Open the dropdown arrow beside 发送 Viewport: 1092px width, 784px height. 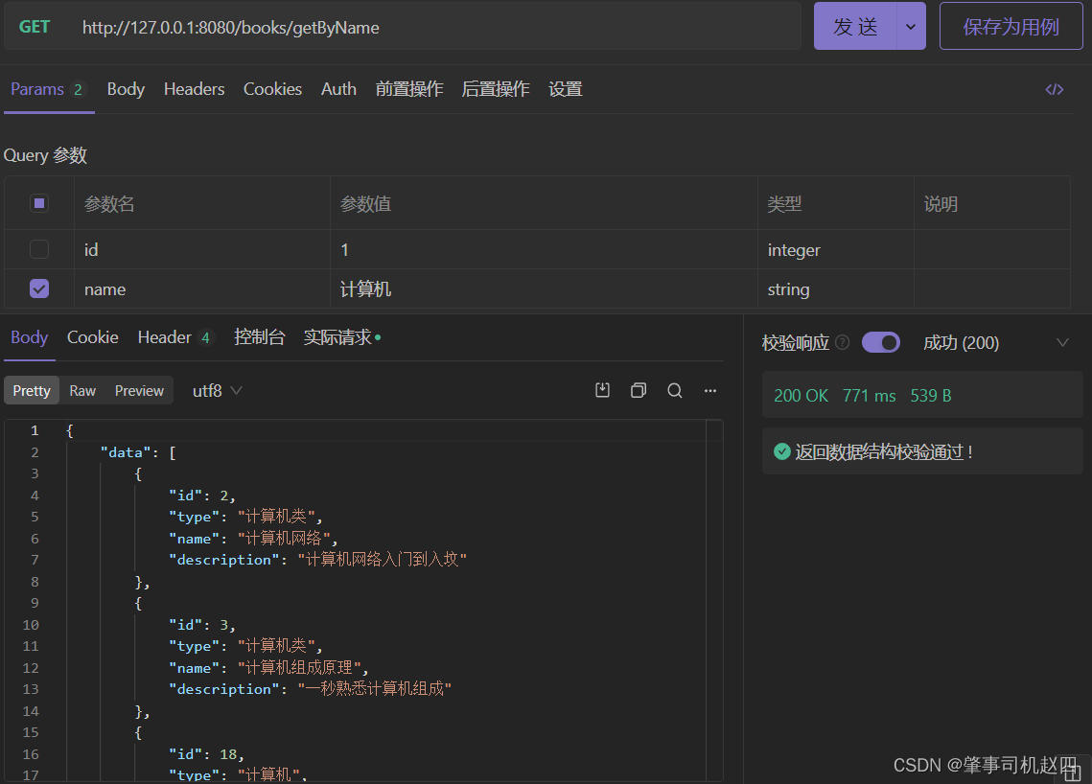coord(910,27)
